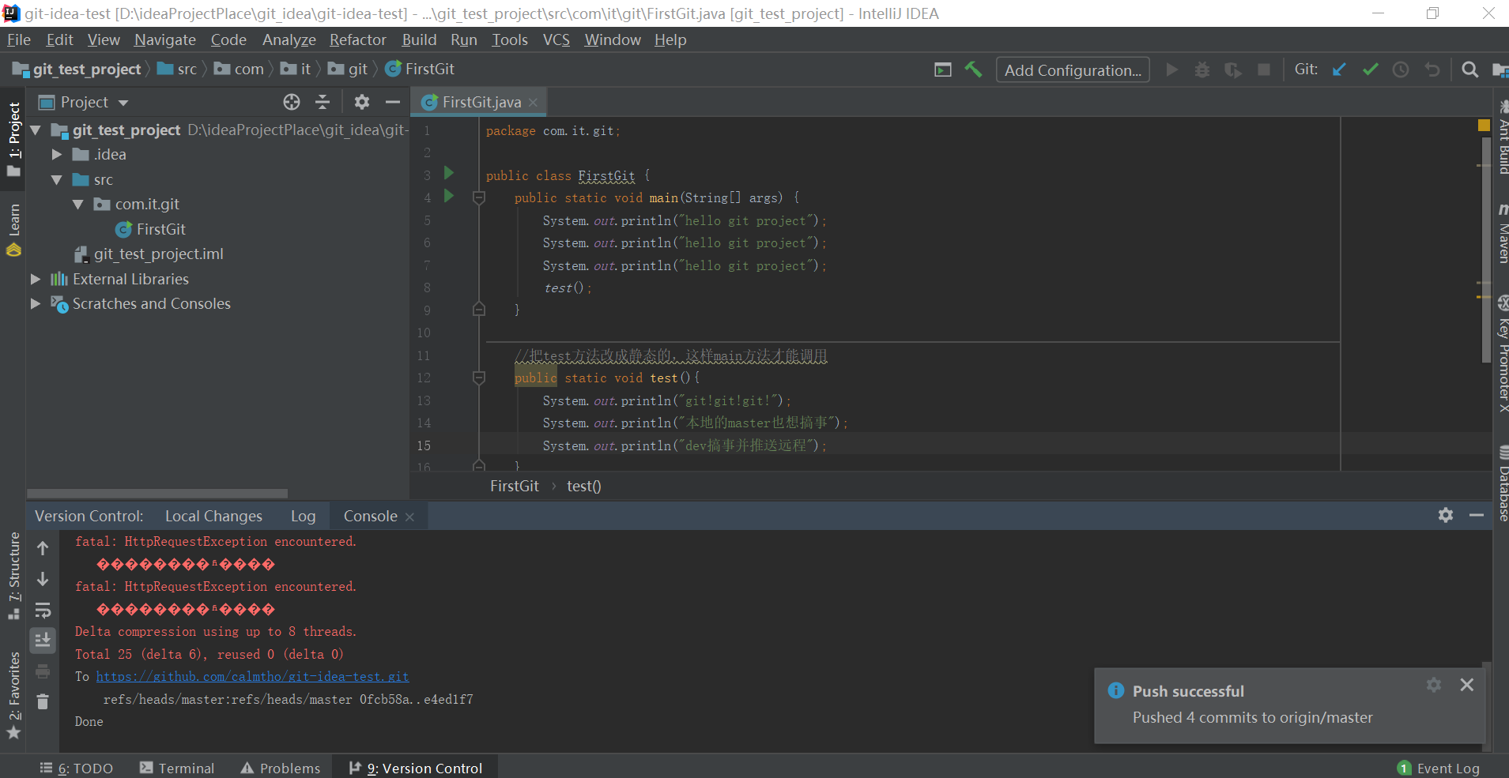Image resolution: width=1509 pixels, height=778 pixels.
Task: Click the console print icon
Action: tap(43, 671)
